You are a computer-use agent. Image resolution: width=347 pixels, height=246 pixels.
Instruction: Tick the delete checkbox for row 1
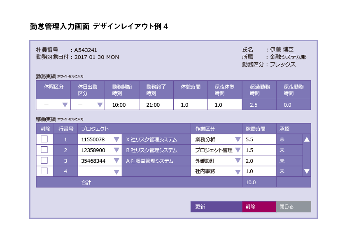[x=44, y=139]
